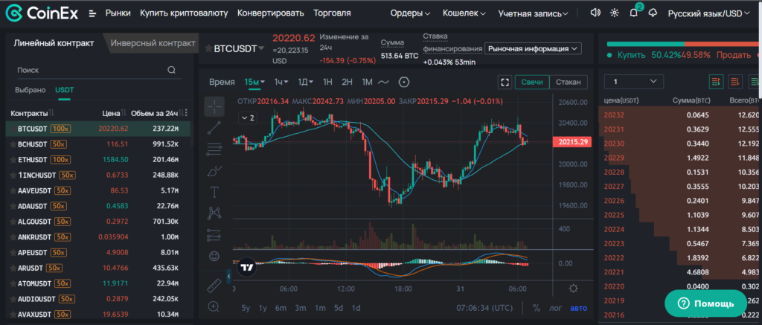Select the USDT contracts tab
This screenshot has height=325, width=762.
[x=65, y=90]
